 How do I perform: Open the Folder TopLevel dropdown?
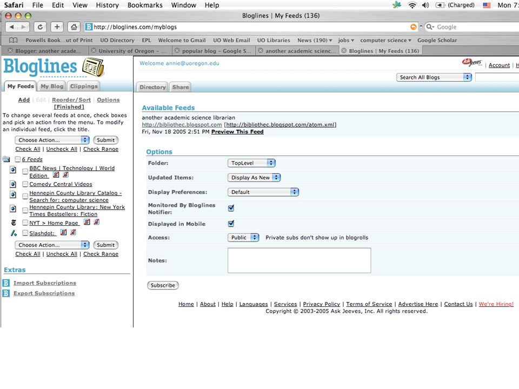[251, 163]
